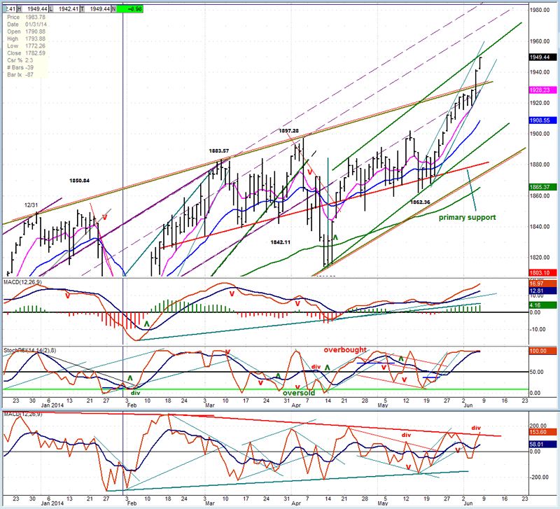Click the Price 1983.78 row in data box

[x=26, y=17]
